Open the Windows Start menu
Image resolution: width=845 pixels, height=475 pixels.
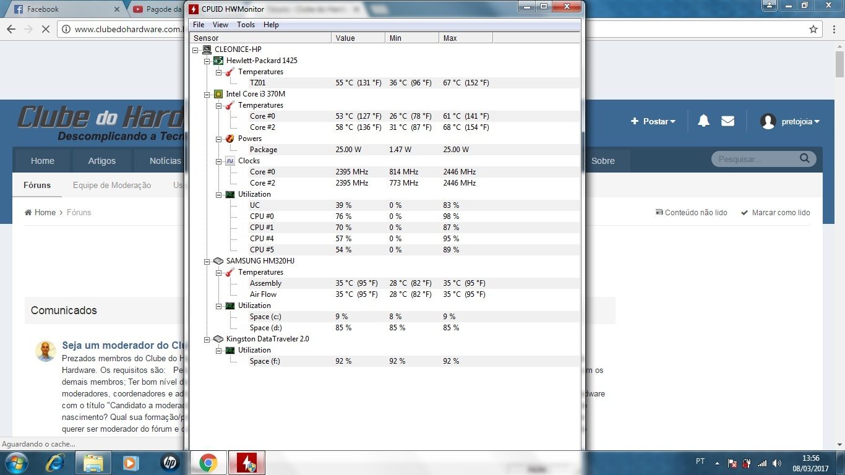tap(15, 463)
